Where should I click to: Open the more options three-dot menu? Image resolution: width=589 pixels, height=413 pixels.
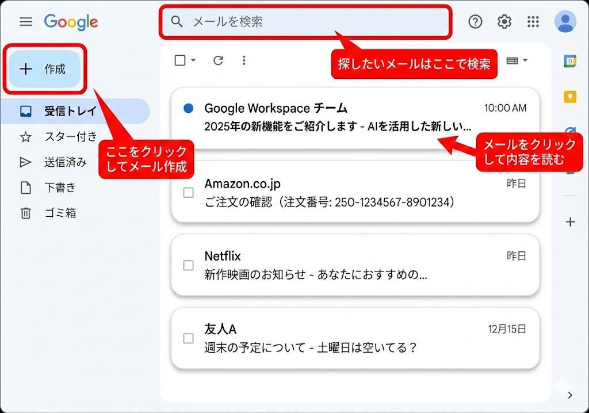click(x=244, y=60)
